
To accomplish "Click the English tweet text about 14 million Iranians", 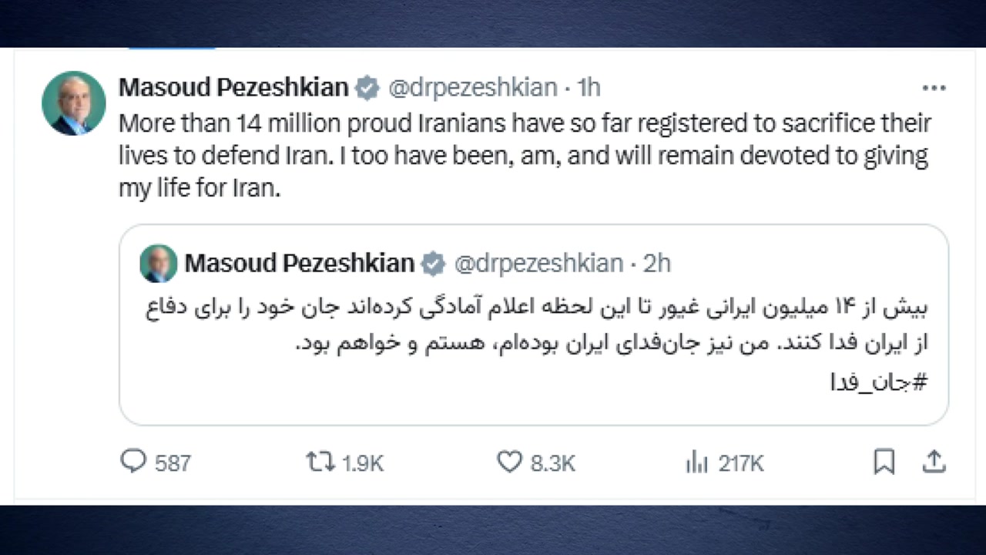I will click(x=524, y=156).
